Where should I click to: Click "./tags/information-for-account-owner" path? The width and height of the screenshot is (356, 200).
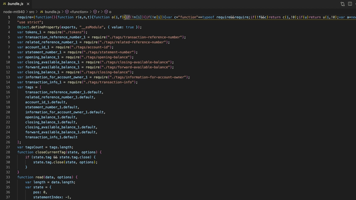pyautogui.click(x=148, y=77)
